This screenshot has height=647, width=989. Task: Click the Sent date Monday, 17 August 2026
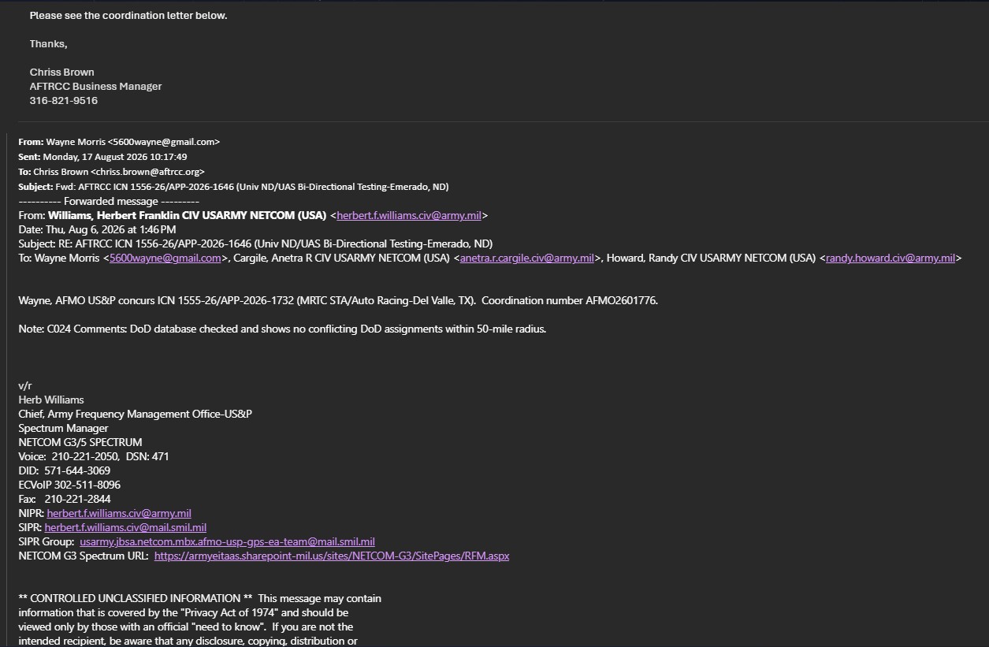(x=115, y=157)
